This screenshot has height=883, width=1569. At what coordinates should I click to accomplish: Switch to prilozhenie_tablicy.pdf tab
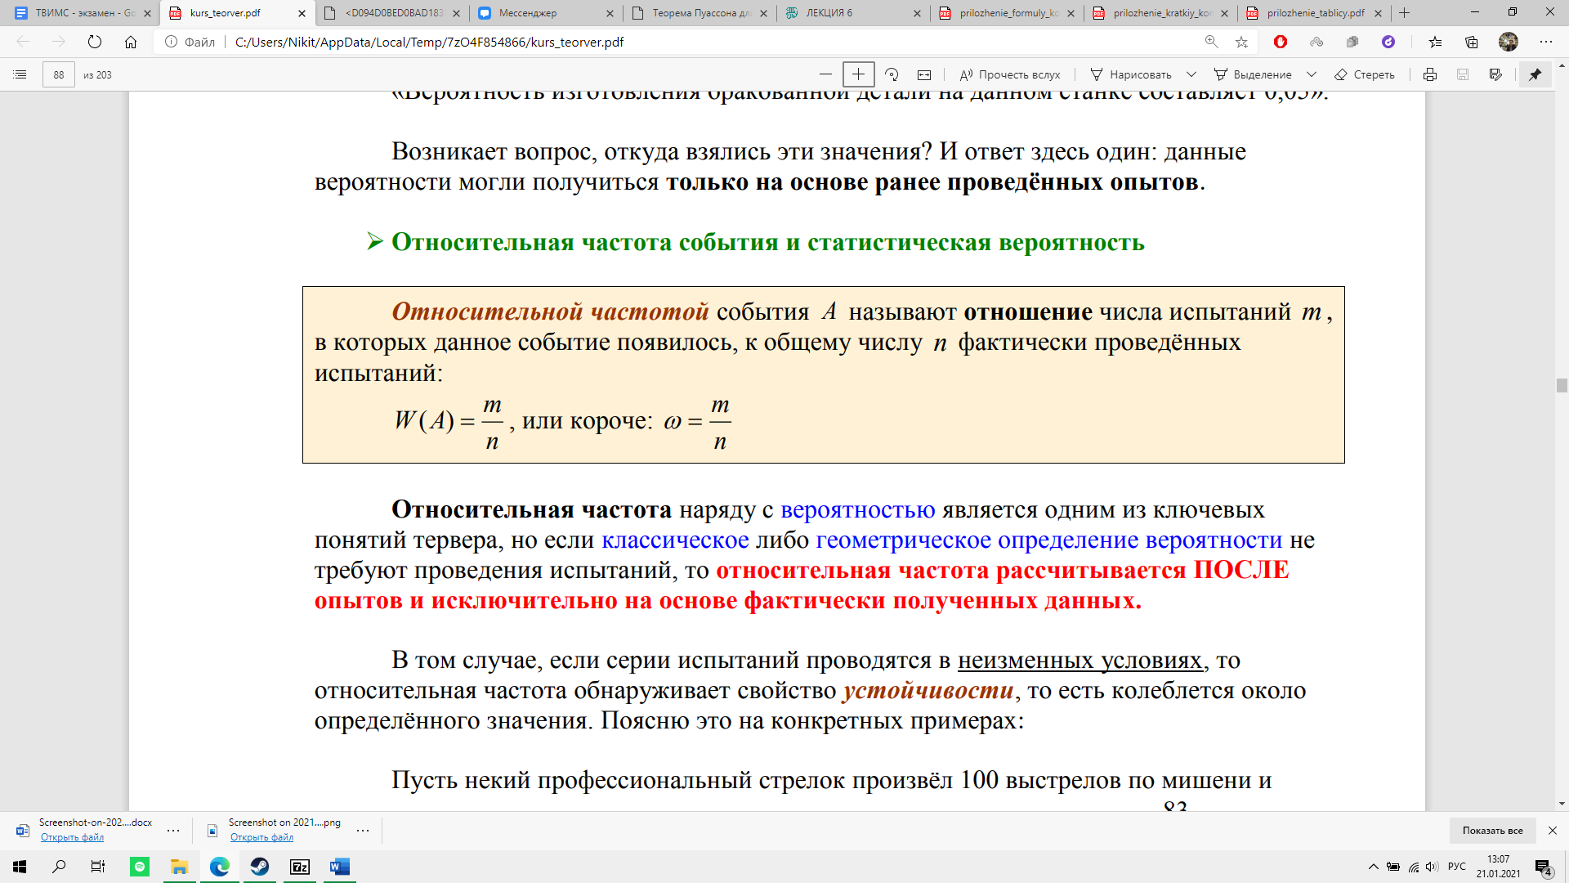click(1314, 13)
